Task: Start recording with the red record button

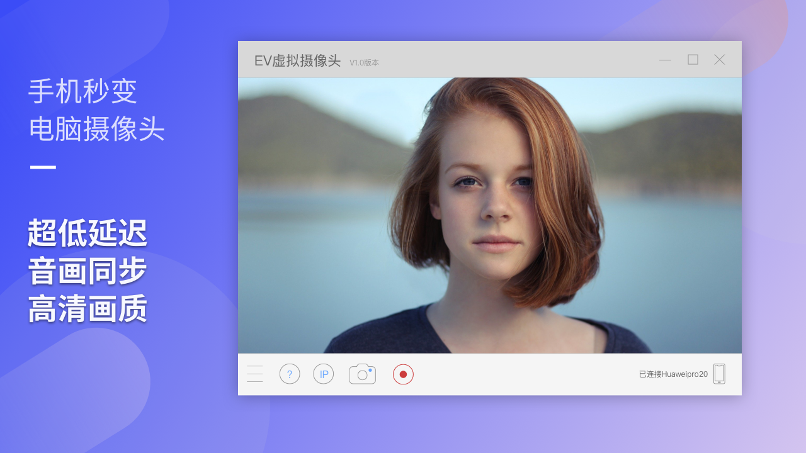Action: pyautogui.click(x=403, y=374)
